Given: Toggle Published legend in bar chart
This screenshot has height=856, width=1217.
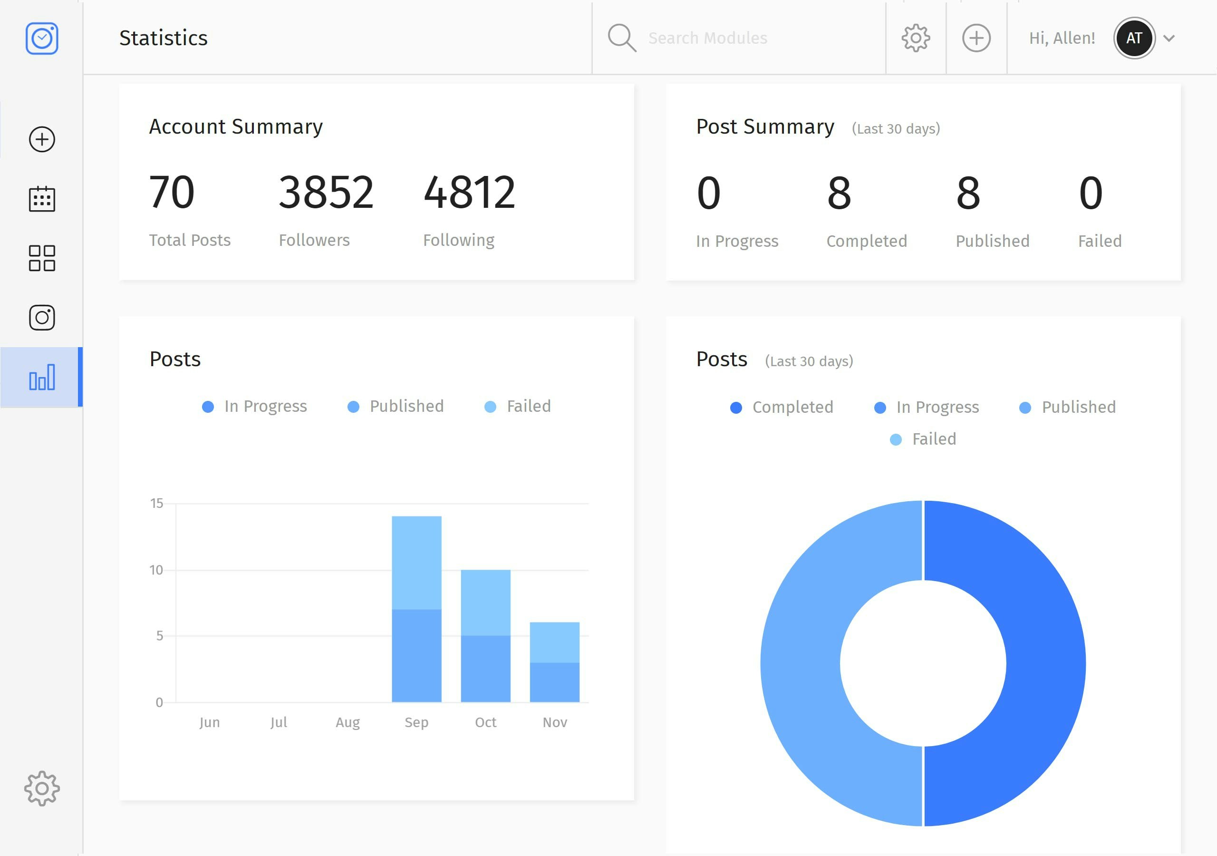Looking at the screenshot, I should pos(396,406).
